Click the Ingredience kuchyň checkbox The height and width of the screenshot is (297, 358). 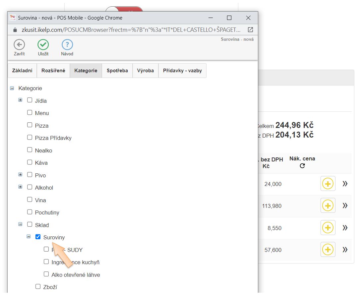pos(46,262)
